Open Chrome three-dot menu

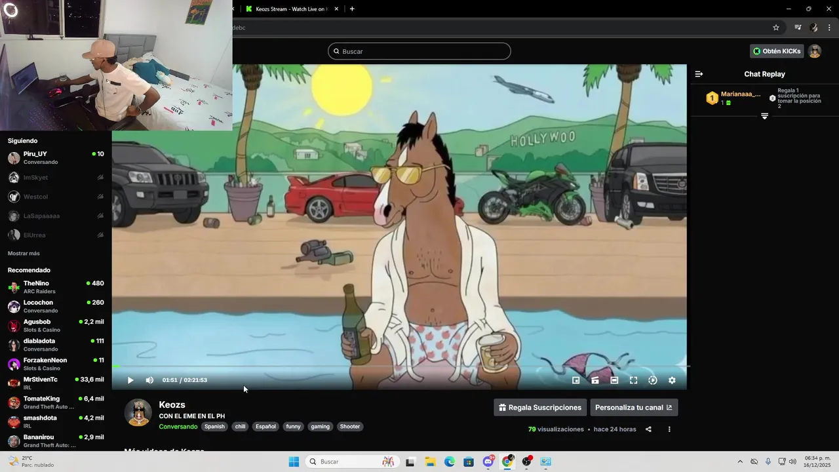(x=829, y=28)
